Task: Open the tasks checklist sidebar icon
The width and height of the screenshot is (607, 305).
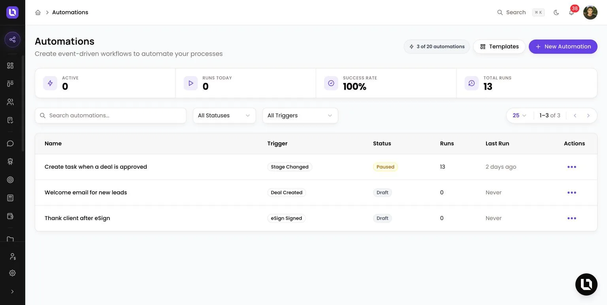Action: point(10,120)
